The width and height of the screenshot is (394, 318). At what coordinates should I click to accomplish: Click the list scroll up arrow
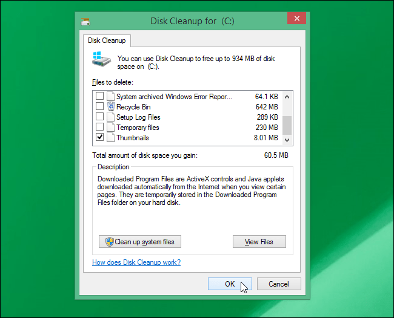pos(287,97)
